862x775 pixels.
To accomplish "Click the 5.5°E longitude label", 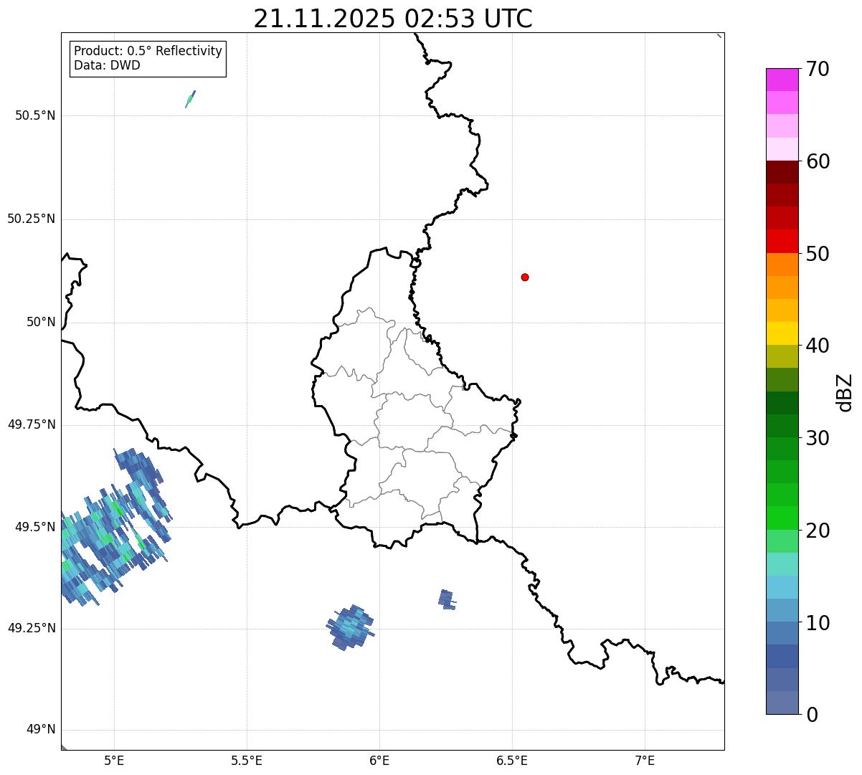I will click(247, 760).
